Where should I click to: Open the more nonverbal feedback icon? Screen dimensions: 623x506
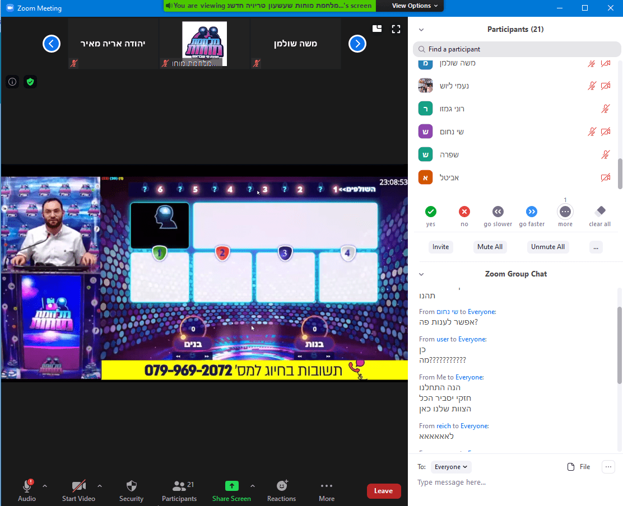[x=565, y=212]
